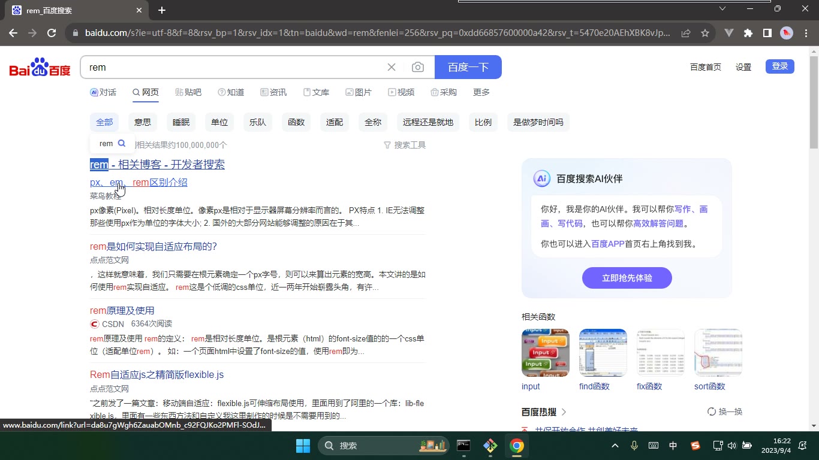
Task: Open px、em、rem区别介绍 result
Action: click(x=138, y=182)
